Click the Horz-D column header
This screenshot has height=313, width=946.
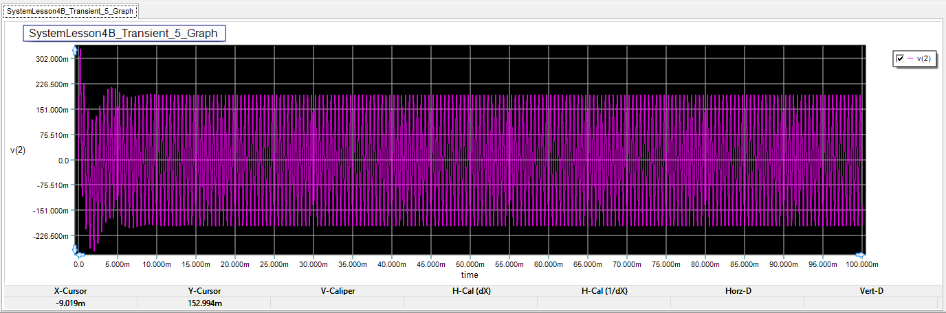[738, 291]
